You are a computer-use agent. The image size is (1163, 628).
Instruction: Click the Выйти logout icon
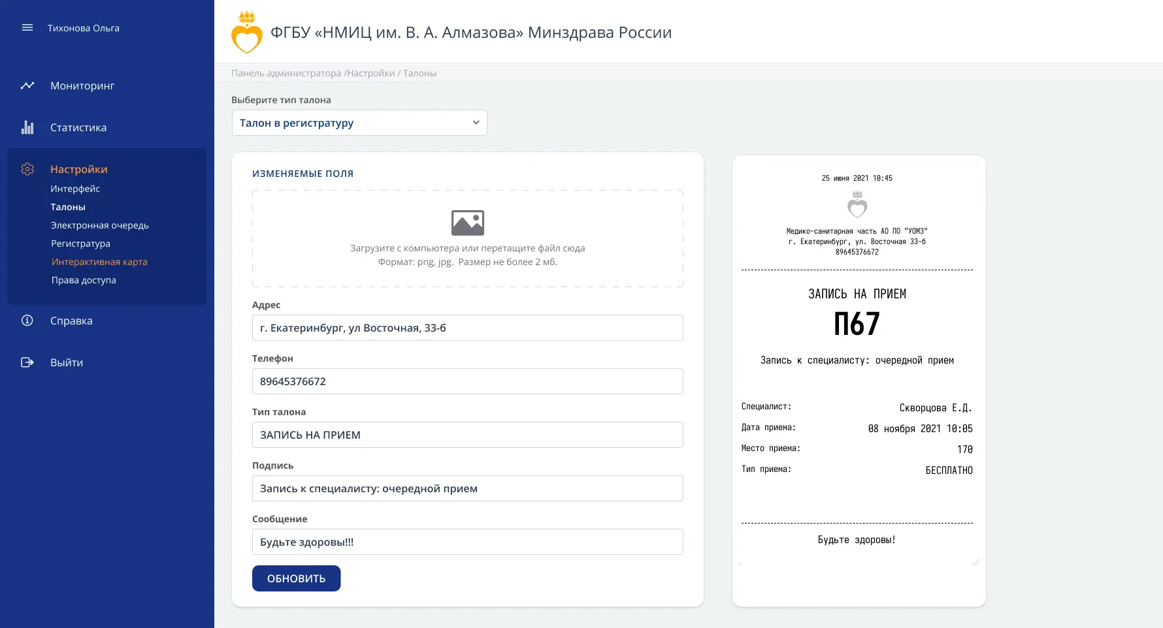coord(27,362)
